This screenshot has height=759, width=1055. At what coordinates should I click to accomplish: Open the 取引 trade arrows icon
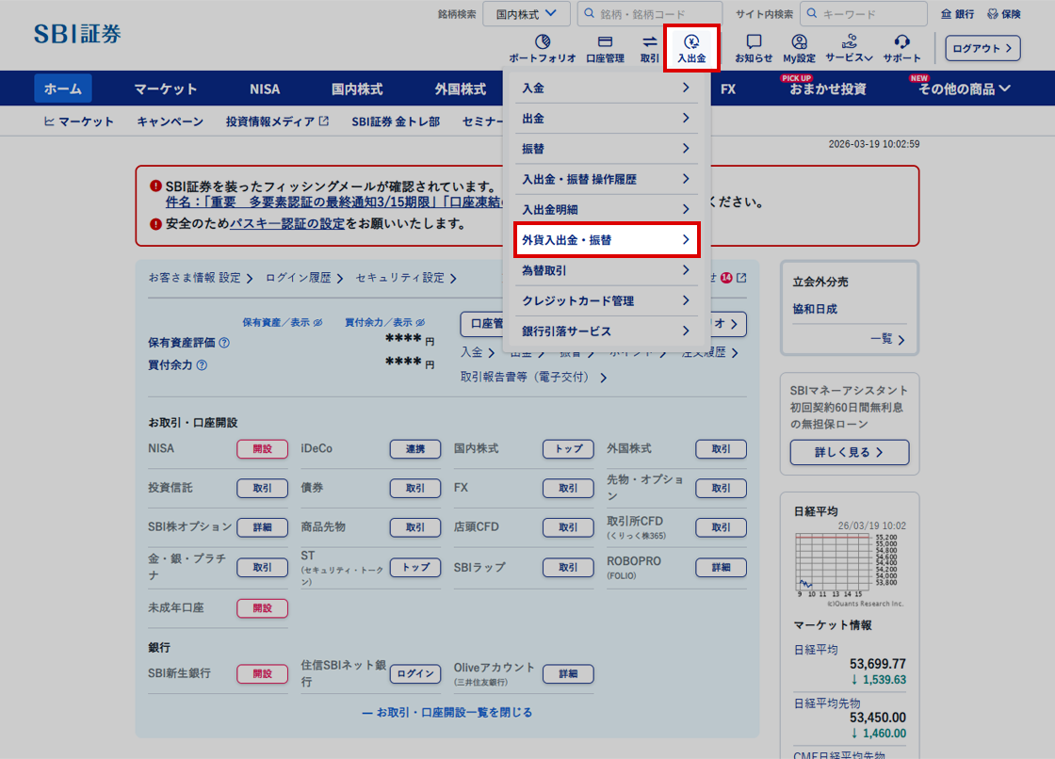pyautogui.click(x=650, y=42)
